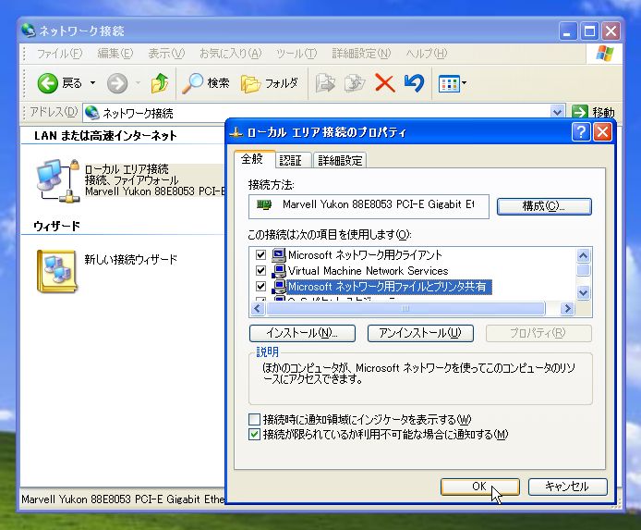
Task: Open the ヘルプ(H) menu
Action: [x=427, y=54]
